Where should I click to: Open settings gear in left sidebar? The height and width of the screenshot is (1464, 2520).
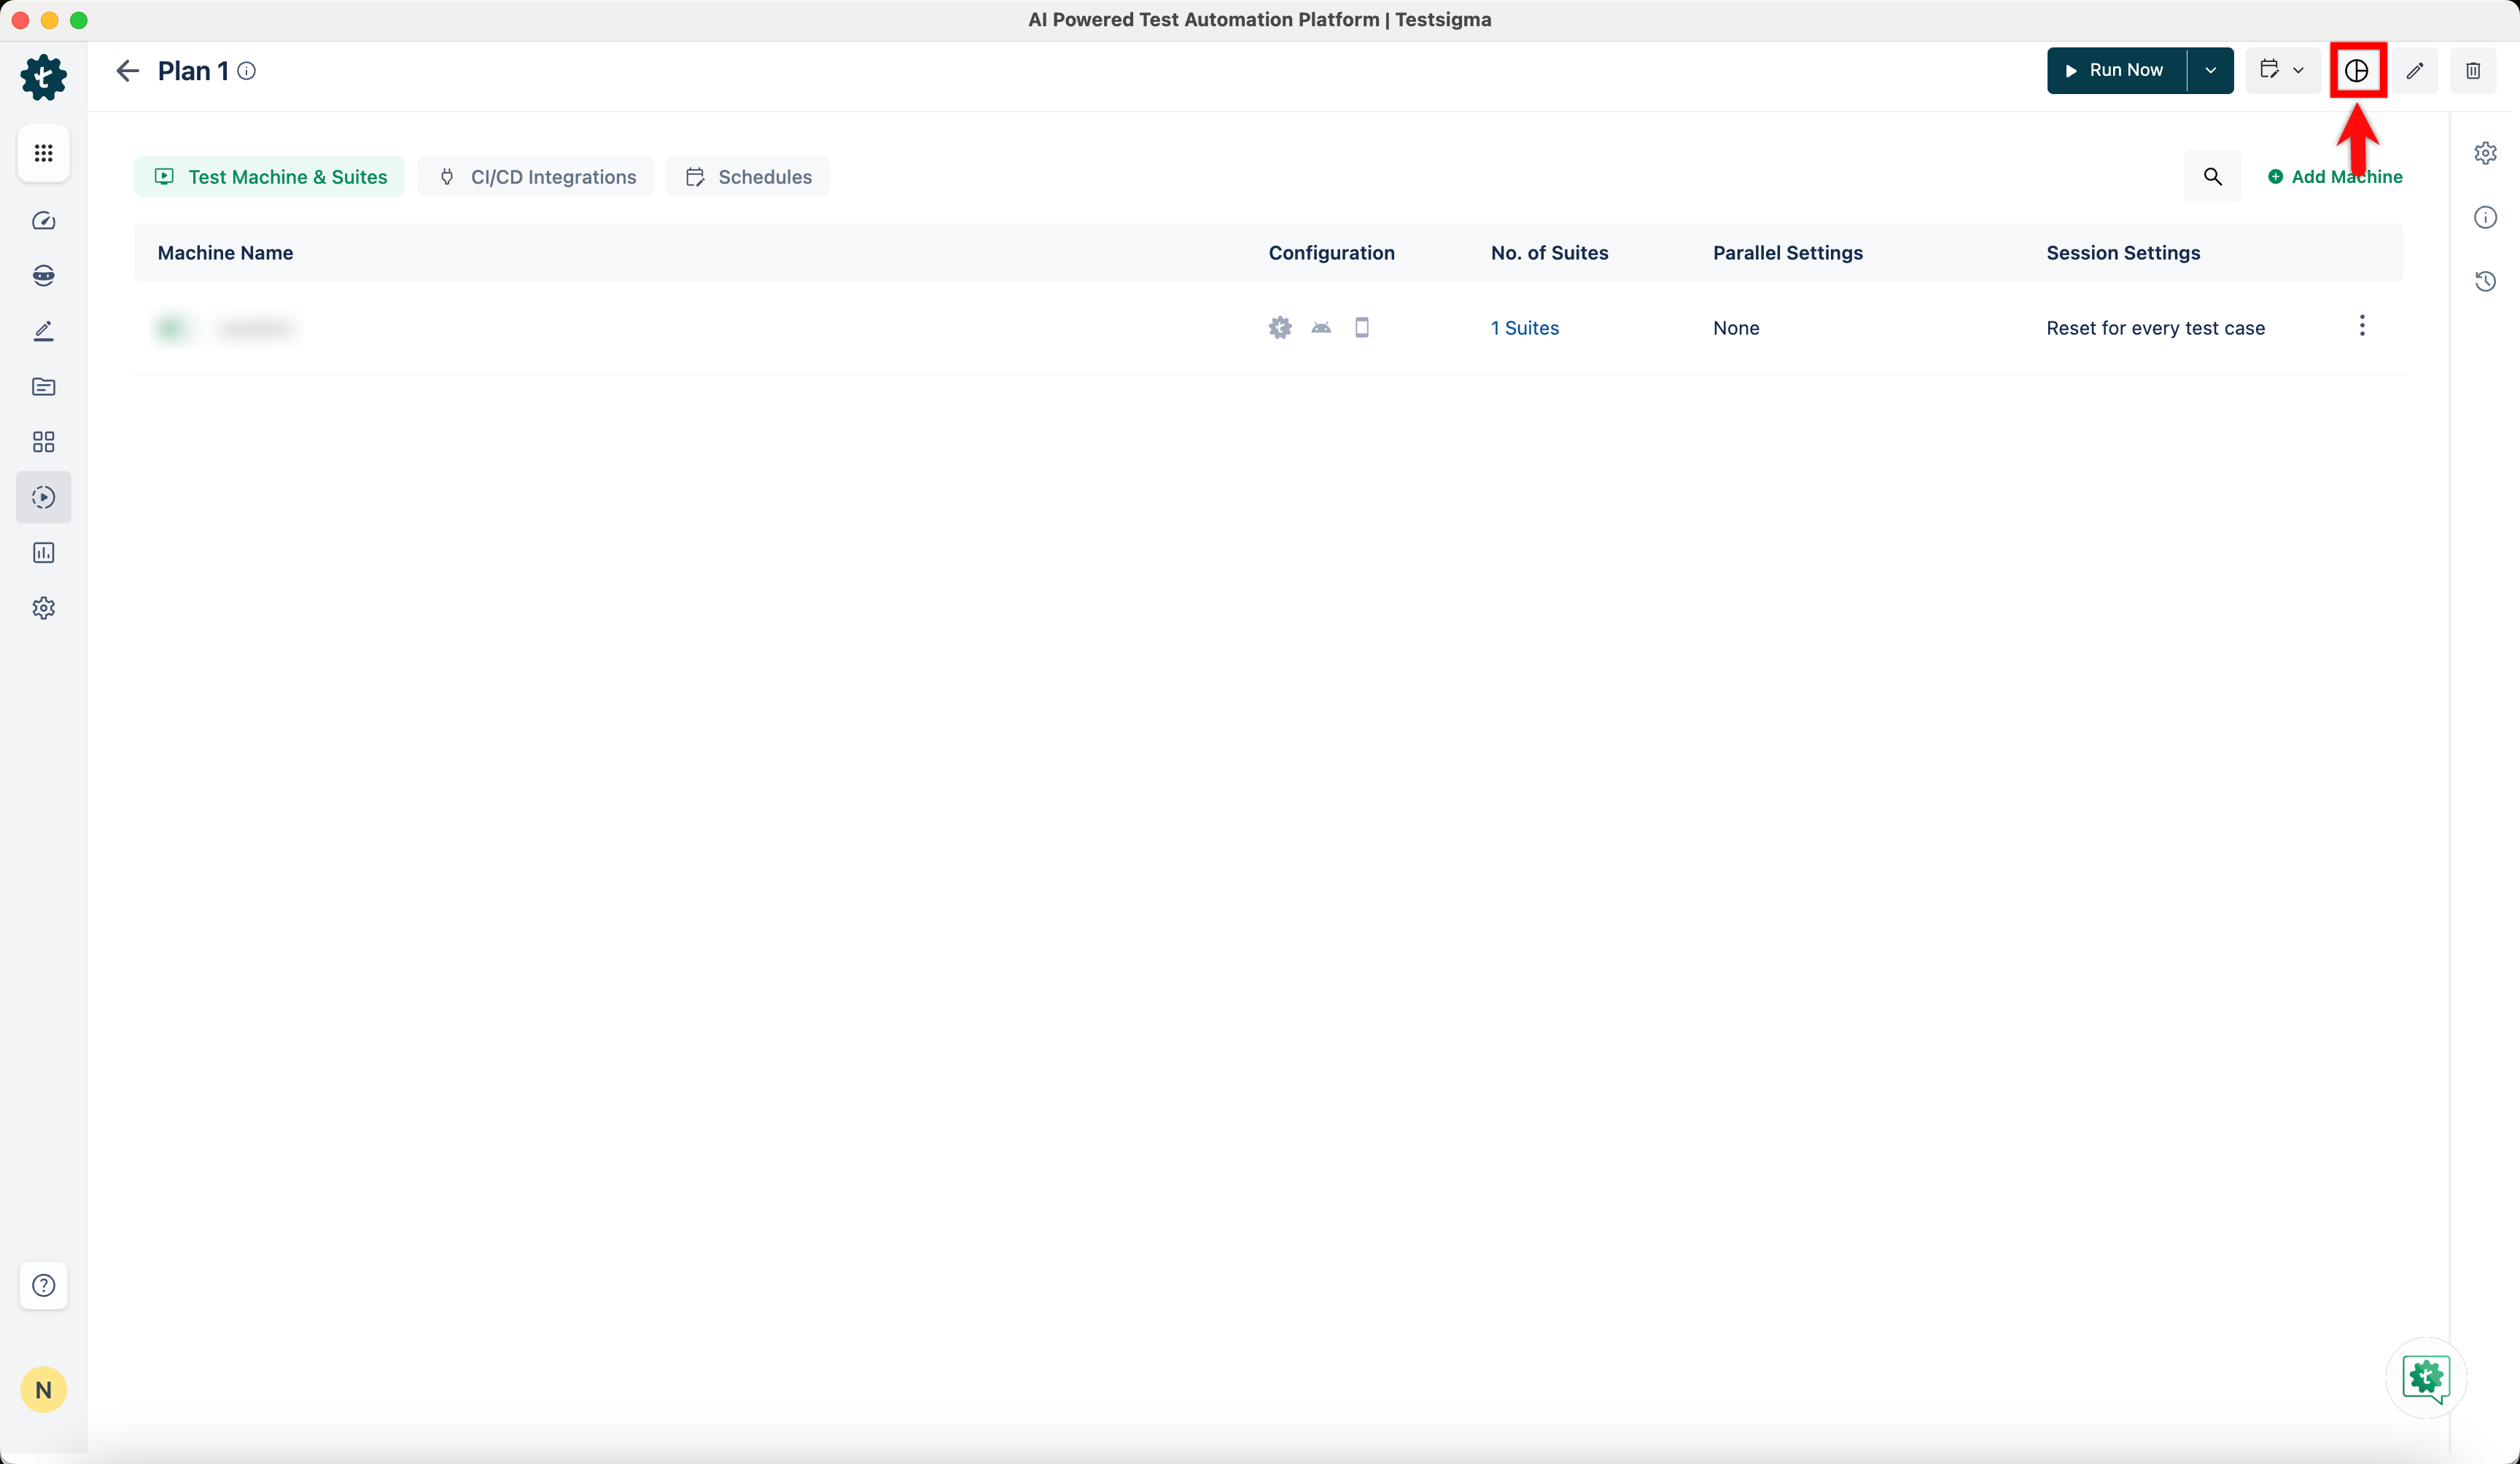point(43,608)
